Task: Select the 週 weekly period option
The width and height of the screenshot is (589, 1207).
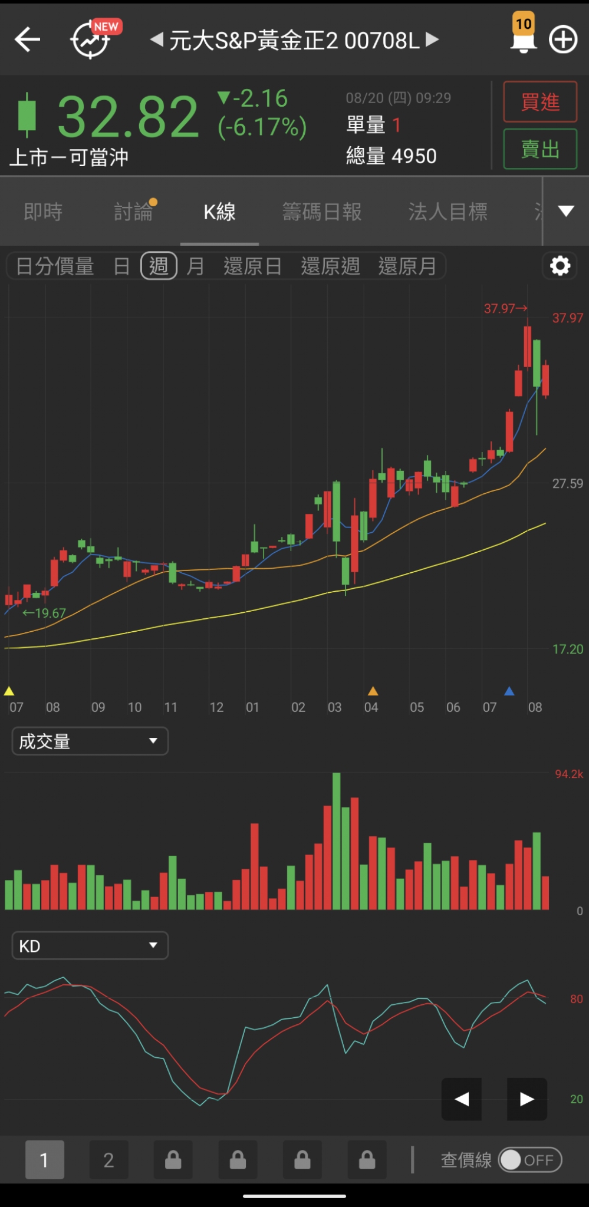Action: pyautogui.click(x=159, y=266)
